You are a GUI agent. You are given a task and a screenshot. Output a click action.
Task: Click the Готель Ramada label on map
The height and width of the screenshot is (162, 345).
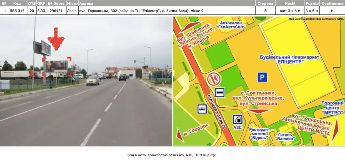click(285, 136)
